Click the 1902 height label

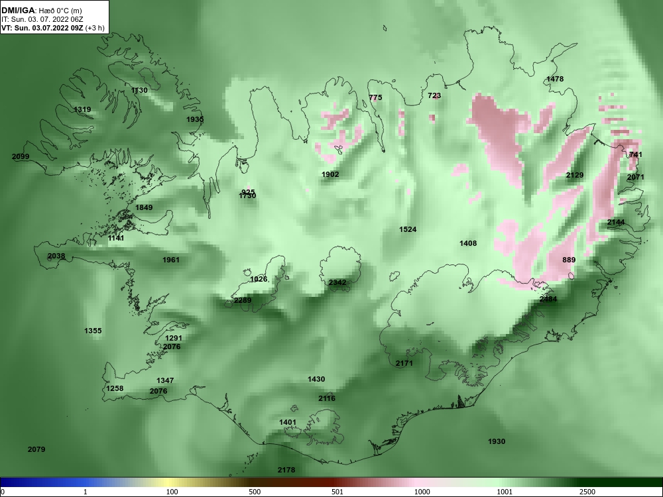coord(330,174)
